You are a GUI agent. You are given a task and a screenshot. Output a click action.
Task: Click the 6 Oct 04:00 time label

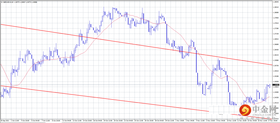pos(36,121)
